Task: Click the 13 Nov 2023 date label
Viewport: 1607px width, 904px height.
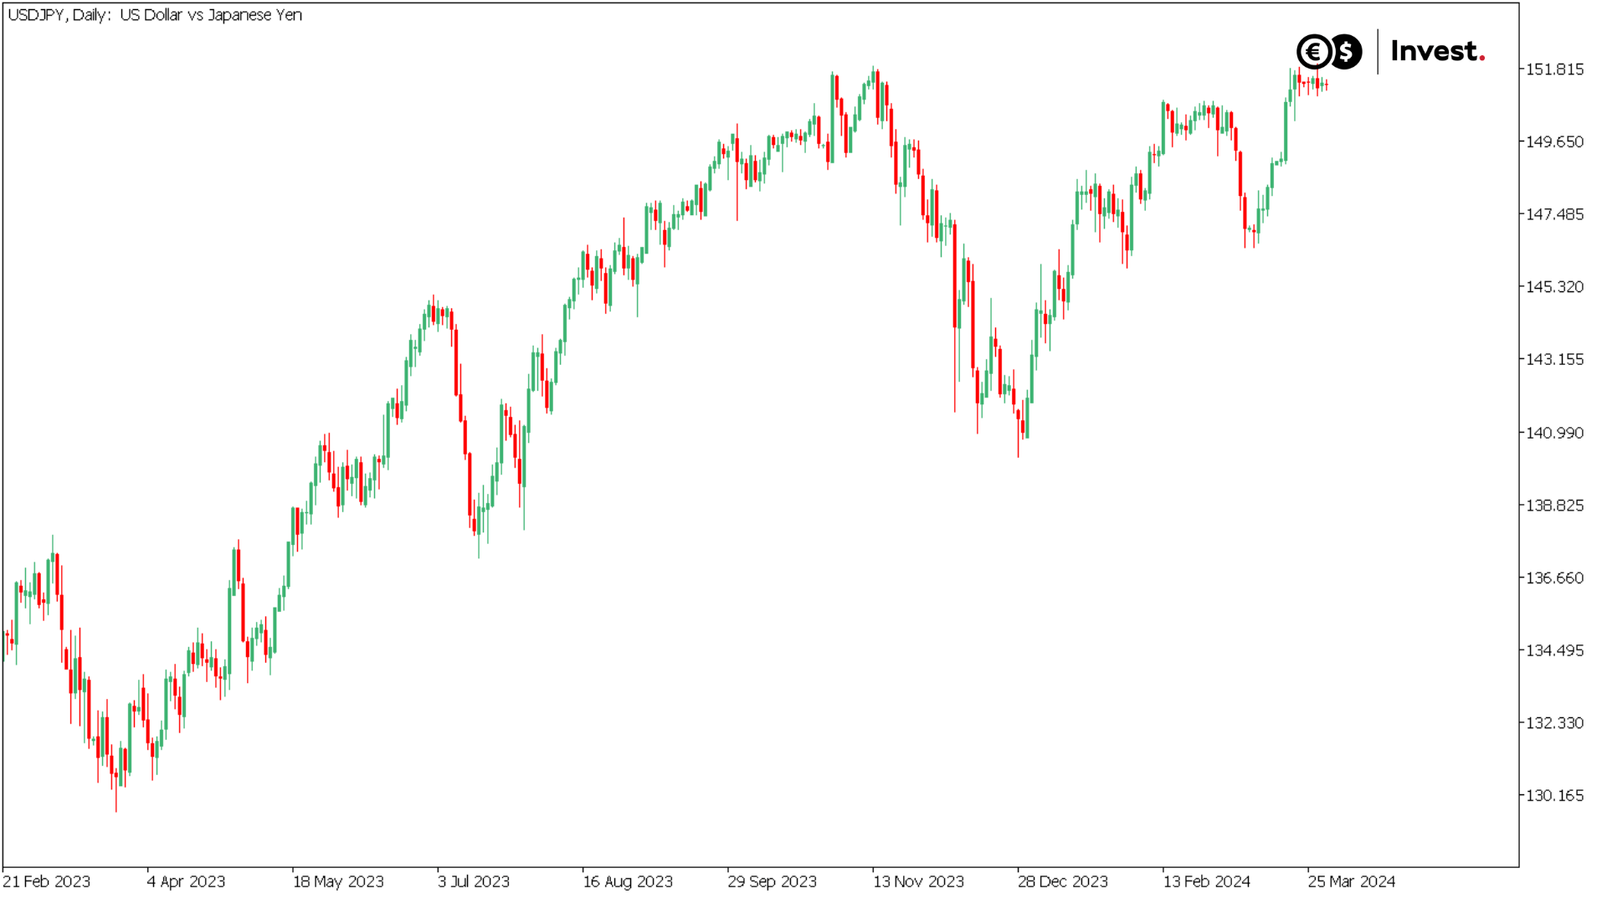Action: click(x=918, y=881)
